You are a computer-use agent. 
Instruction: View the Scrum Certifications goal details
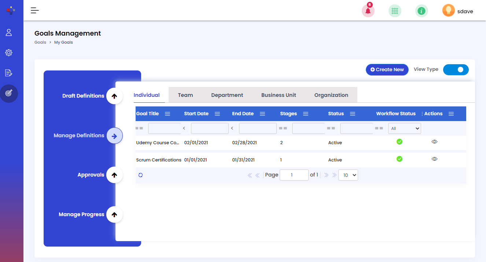tap(434, 159)
